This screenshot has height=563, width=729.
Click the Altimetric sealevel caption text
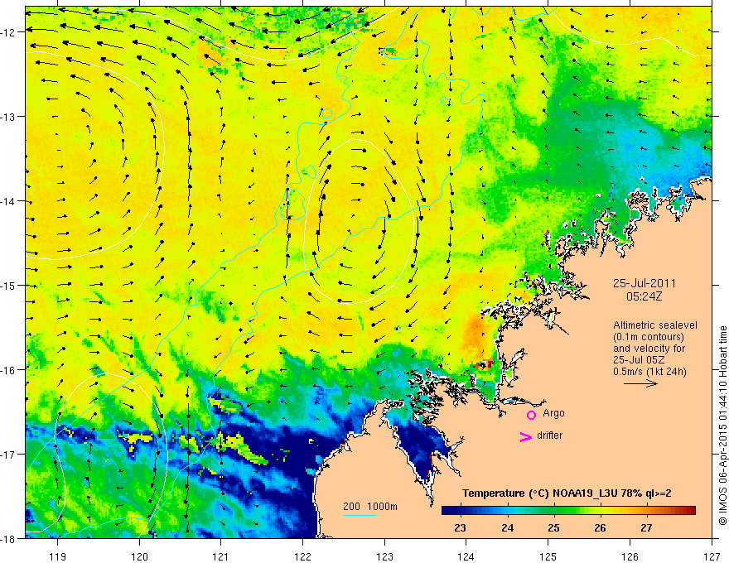[655, 325]
